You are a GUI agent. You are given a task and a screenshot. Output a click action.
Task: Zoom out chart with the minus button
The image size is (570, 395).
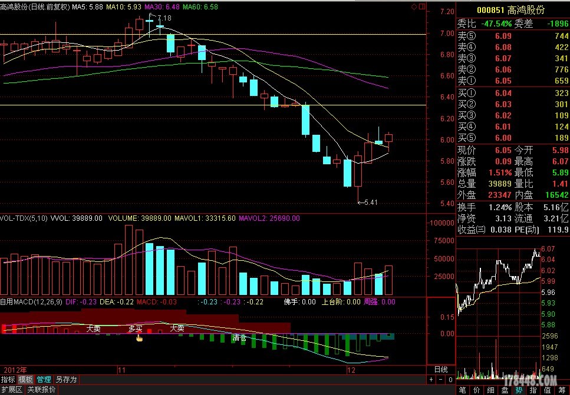[x=440, y=380]
